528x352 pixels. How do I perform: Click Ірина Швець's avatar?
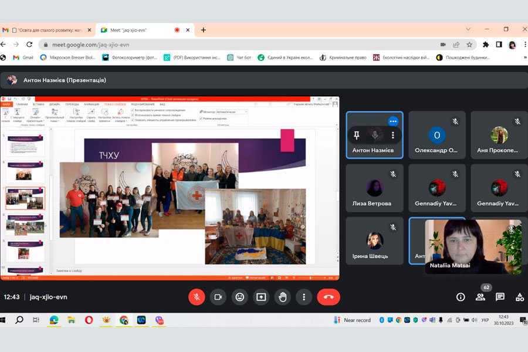(x=374, y=241)
